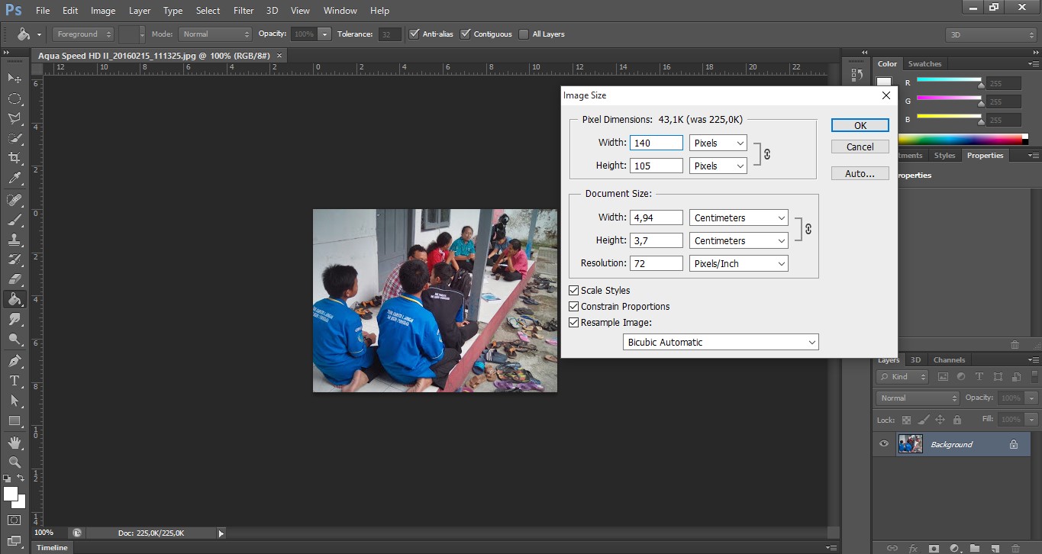
Task: Open the Kind filter dropdown in Layers
Action: 902,377
